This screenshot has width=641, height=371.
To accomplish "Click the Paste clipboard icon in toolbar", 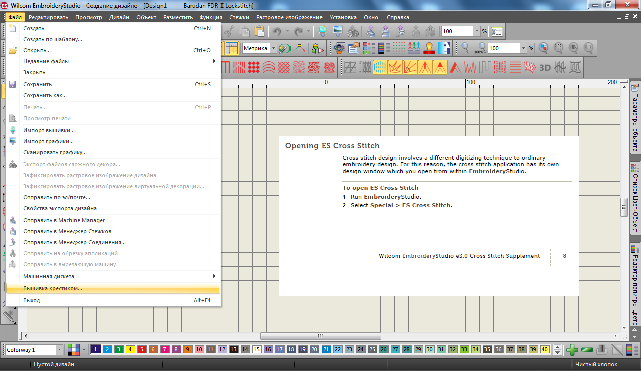I will click(259, 31).
